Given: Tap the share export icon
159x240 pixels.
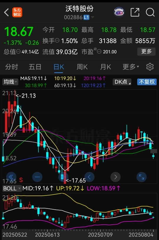Looking at the screenshot, I should coord(135,12).
